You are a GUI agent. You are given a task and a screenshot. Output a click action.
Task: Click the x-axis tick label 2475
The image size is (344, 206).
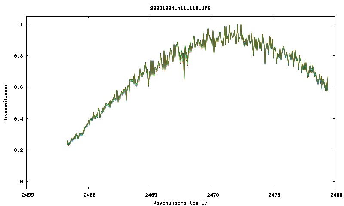[274, 195]
